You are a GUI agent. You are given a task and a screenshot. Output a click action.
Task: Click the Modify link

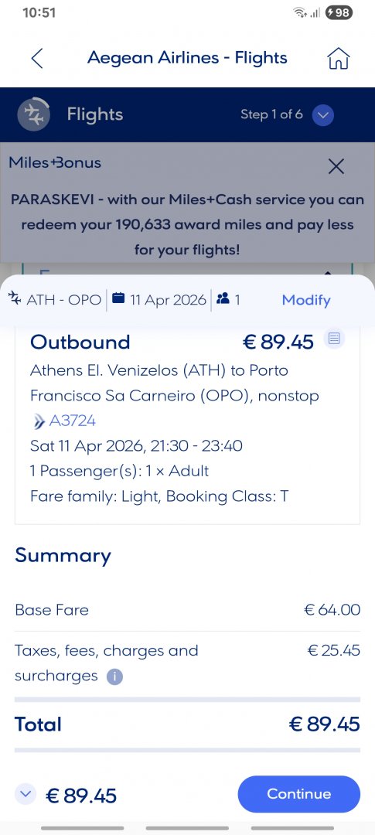coord(305,300)
